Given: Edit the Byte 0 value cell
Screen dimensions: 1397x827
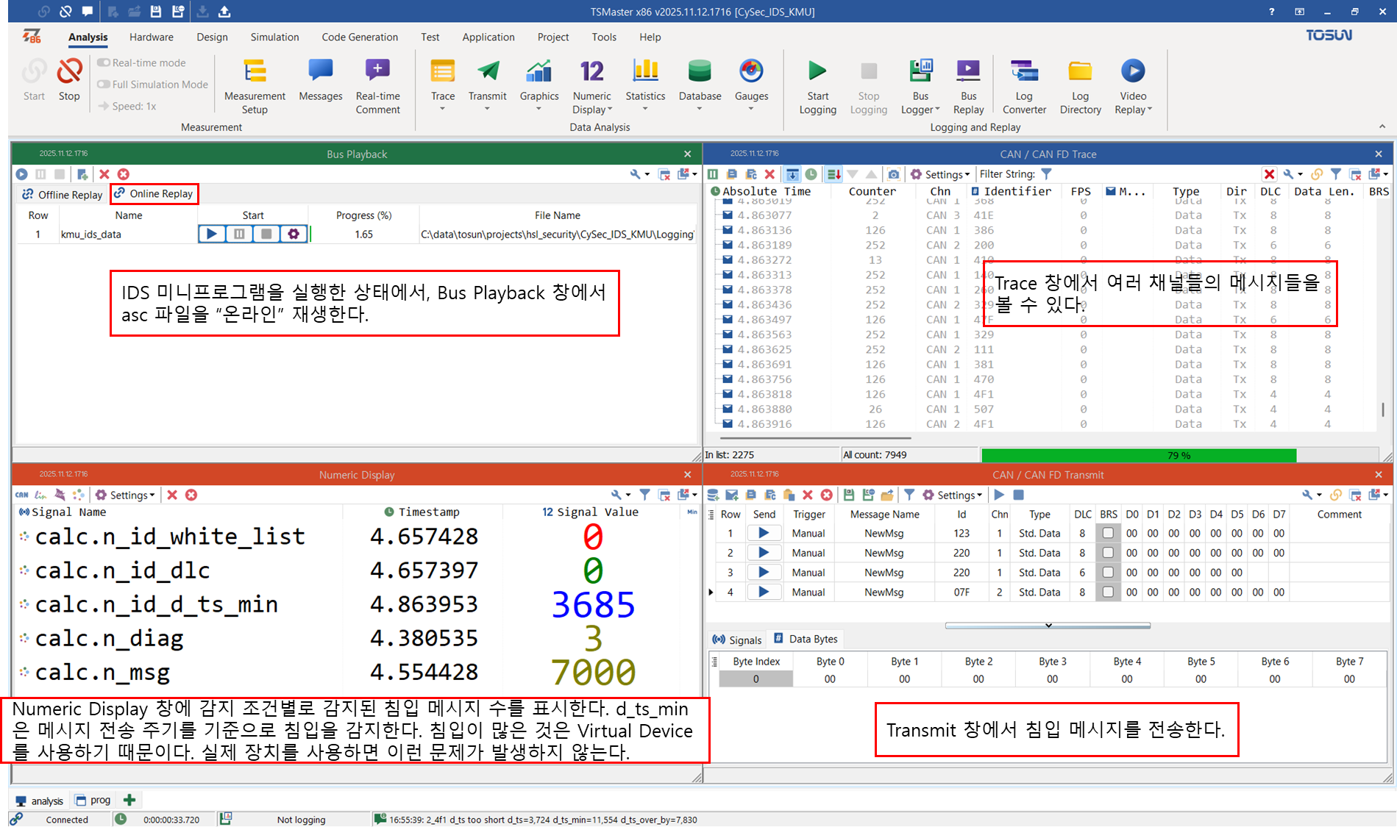Looking at the screenshot, I should pos(829,679).
